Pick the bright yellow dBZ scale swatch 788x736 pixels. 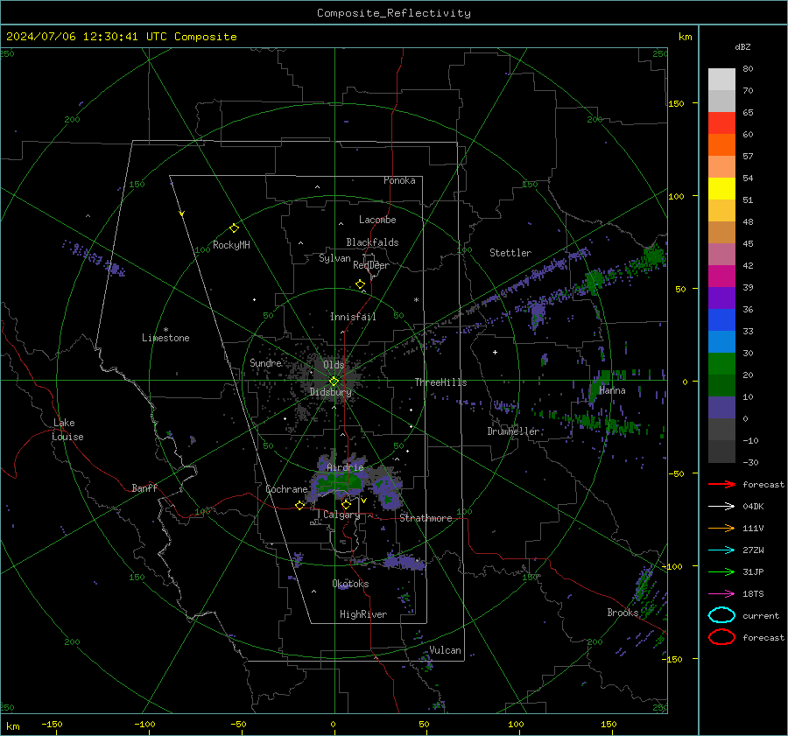click(721, 189)
